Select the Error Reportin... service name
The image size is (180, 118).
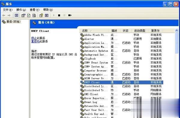(96, 98)
